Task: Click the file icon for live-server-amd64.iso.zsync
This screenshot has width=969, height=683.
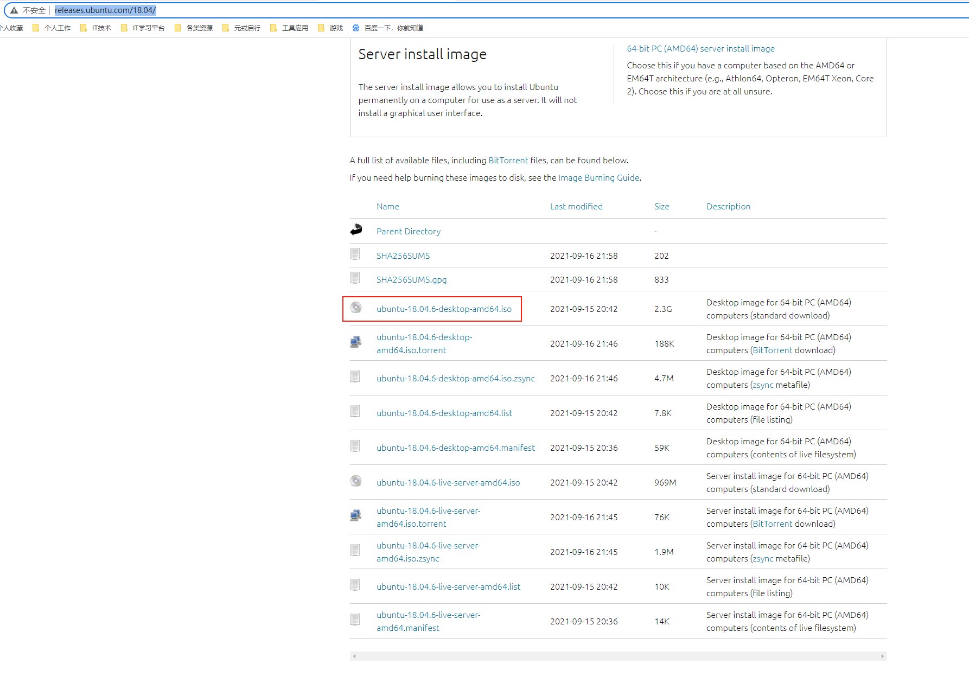Action: point(355,550)
